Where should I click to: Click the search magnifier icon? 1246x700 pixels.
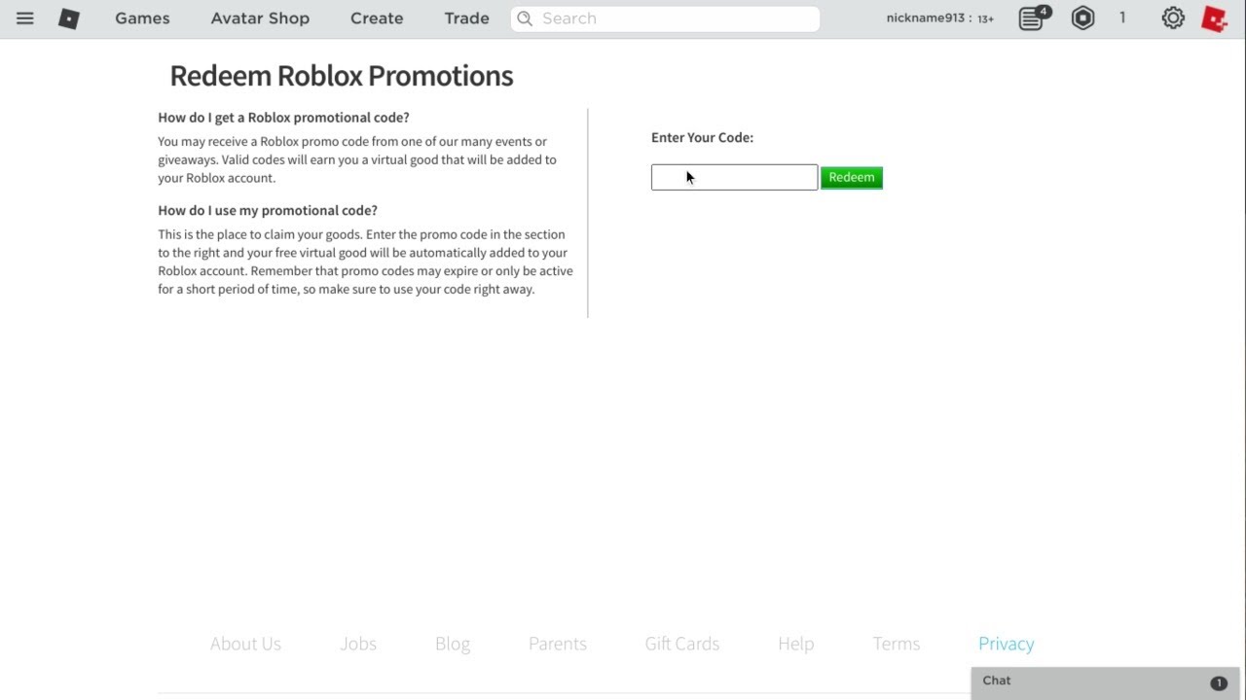(x=525, y=18)
